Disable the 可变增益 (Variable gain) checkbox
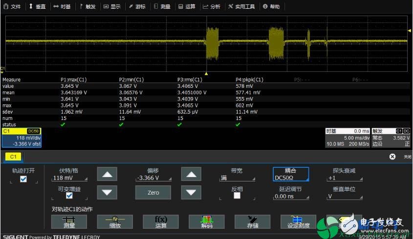The image size is (413, 239). (69, 196)
